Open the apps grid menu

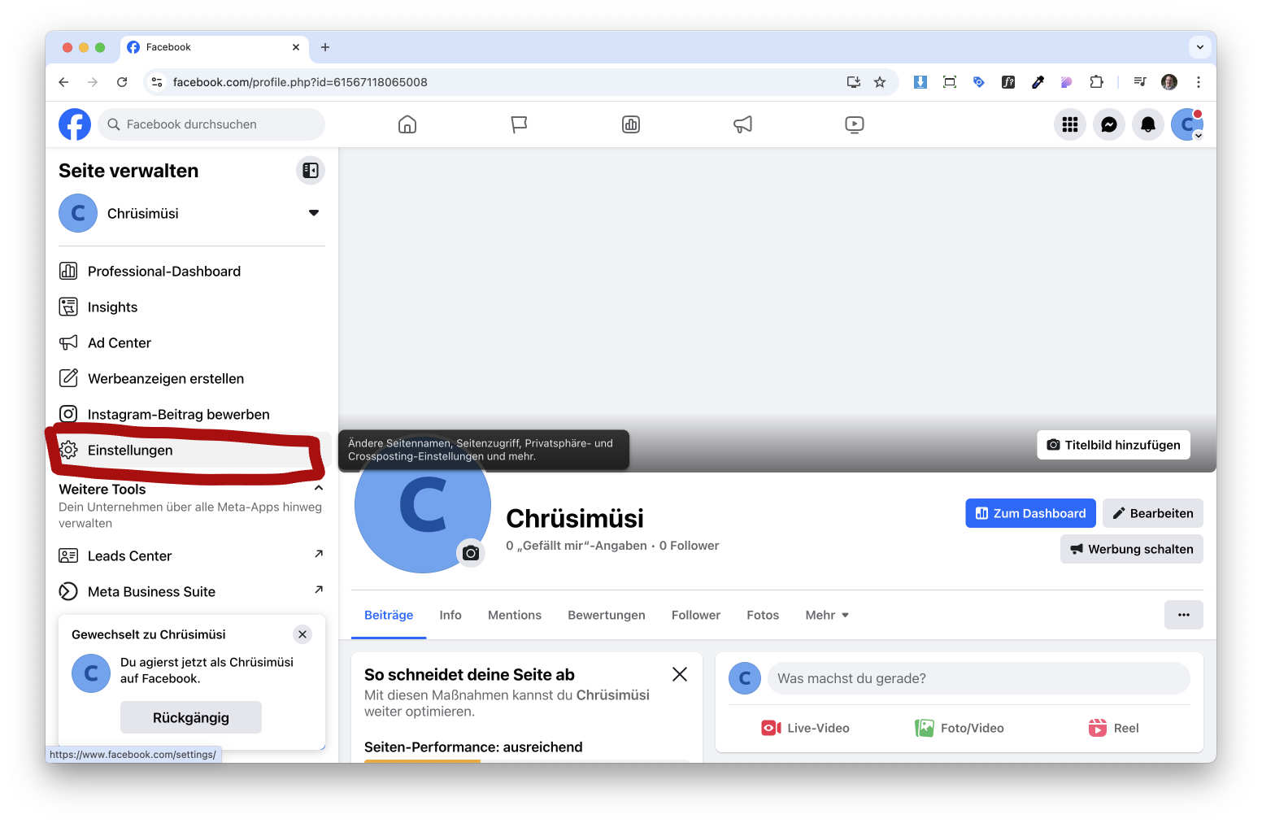1069,124
